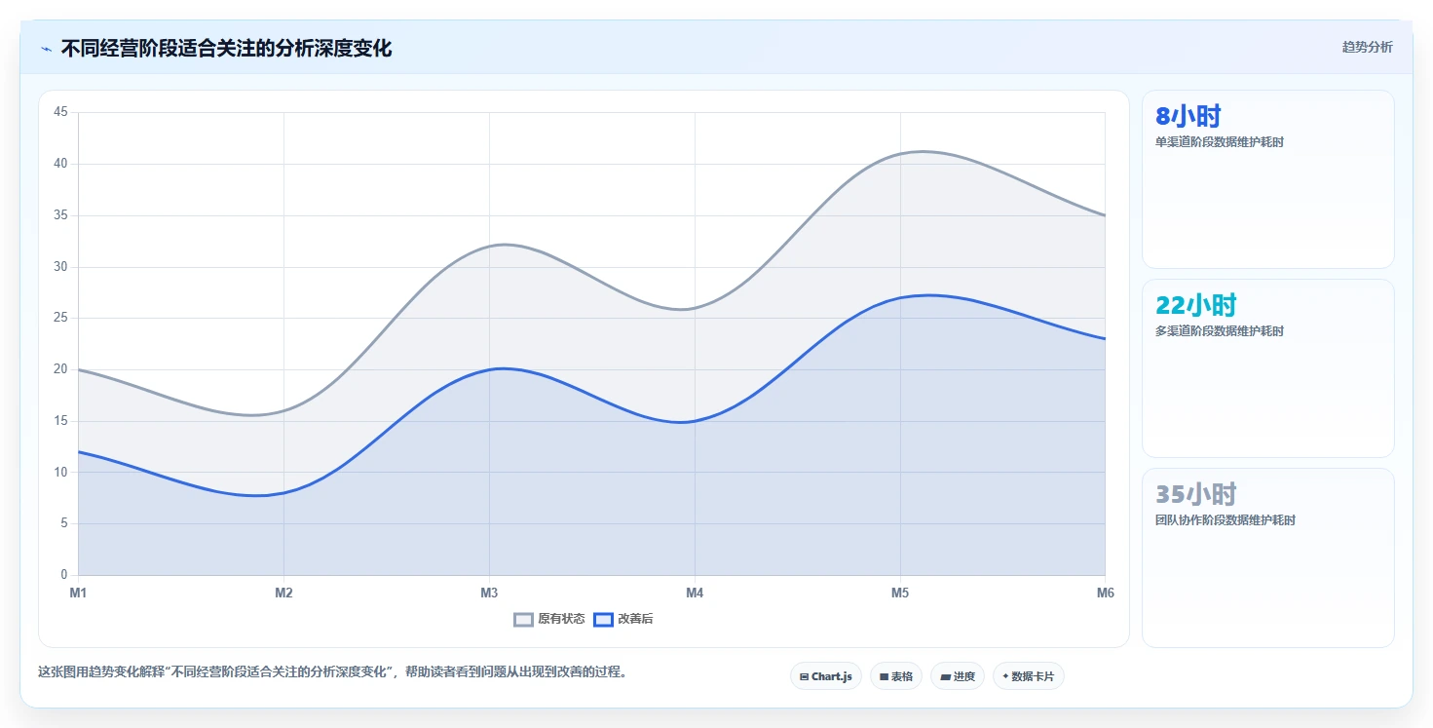Click the 多渠道阶段数据维护耗时 caption

1220,331
